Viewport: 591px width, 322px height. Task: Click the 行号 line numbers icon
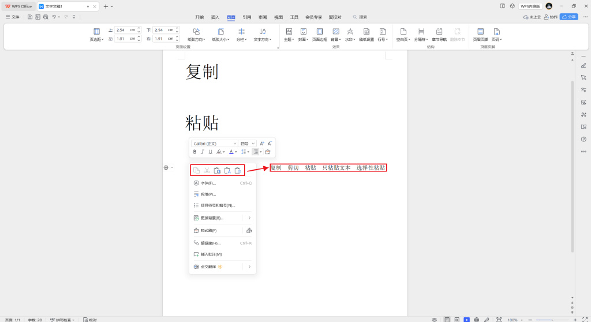coord(383,32)
